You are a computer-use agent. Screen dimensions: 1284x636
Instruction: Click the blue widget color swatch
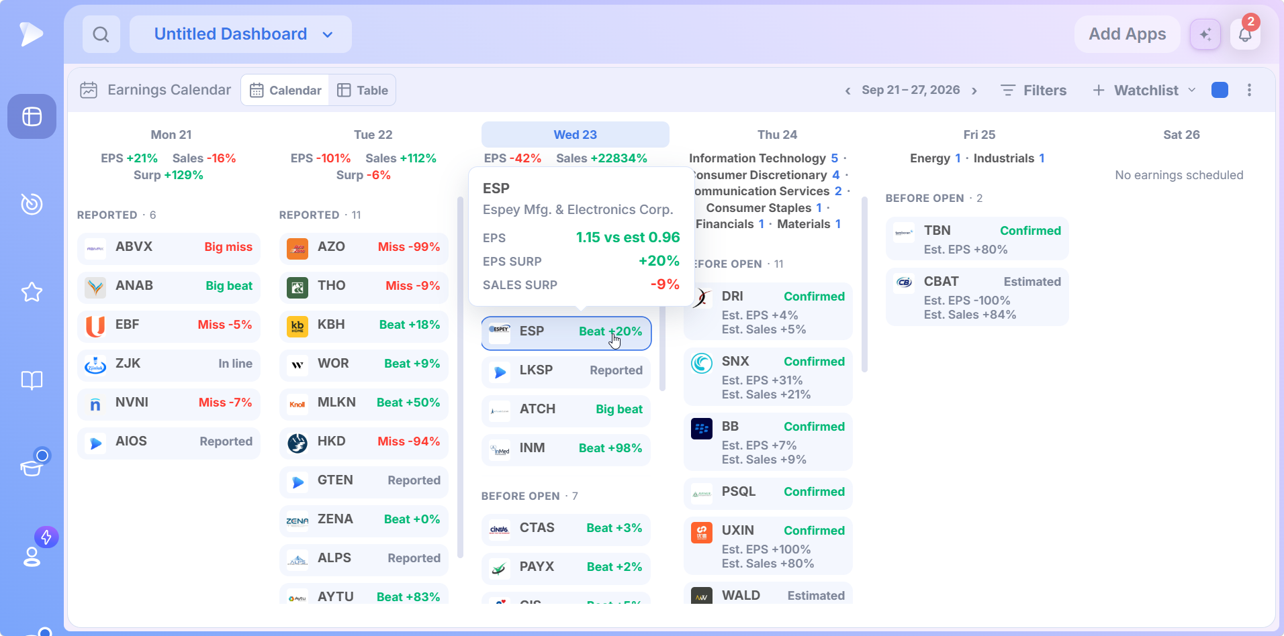(1220, 90)
